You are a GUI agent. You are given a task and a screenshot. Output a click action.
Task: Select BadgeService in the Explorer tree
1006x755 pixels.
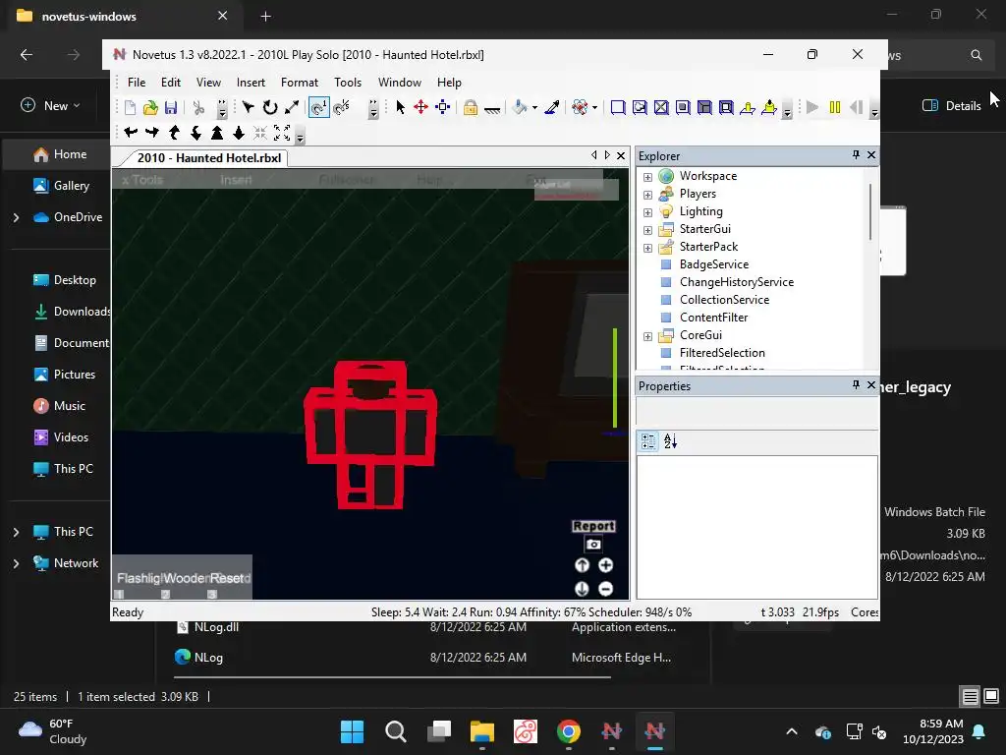pos(713,264)
